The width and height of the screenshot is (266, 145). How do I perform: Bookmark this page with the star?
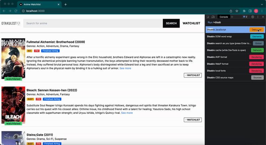tap(237, 11)
